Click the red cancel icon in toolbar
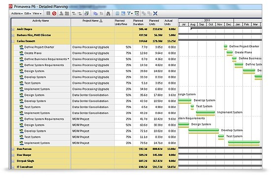 (x=54, y=13)
